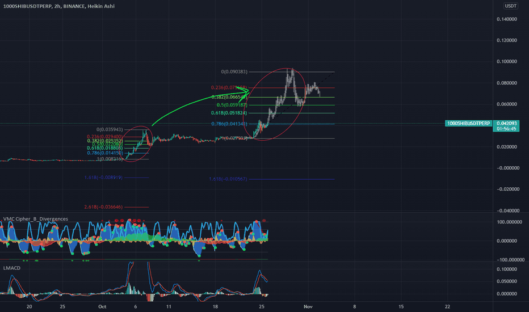Viewport: 529px width, 312px height.
Task: Select the 0.618(0.051824) Fibonacci level label
Action: pos(229,113)
